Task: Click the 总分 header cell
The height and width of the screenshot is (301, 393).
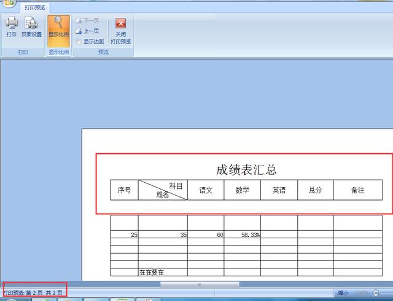Action: [x=315, y=190]
